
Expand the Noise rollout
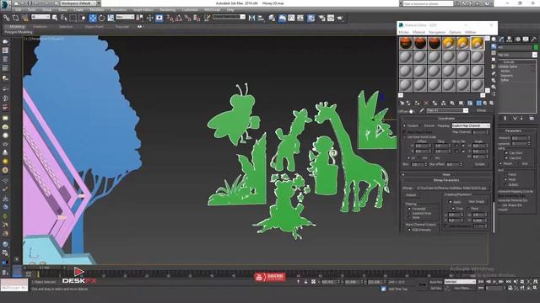pyautogui.click(x=446, y=174)
